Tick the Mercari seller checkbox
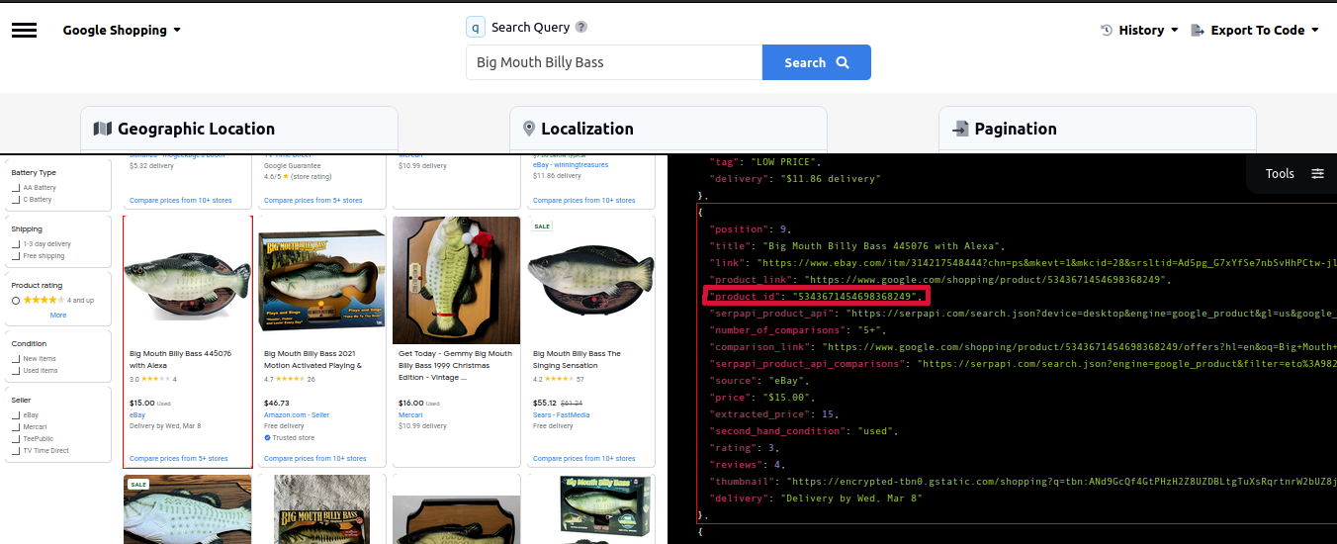The width and height of the screenshot is (1337, 544). pos(16,427)
